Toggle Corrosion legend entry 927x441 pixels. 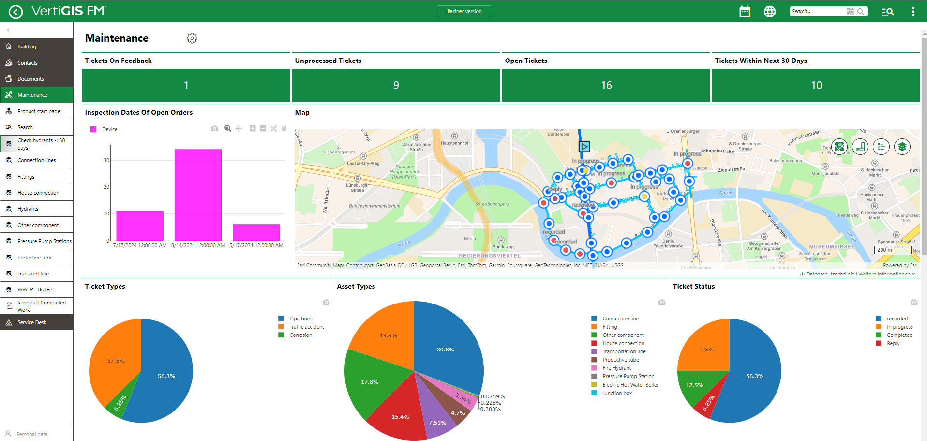coord(295,335)
